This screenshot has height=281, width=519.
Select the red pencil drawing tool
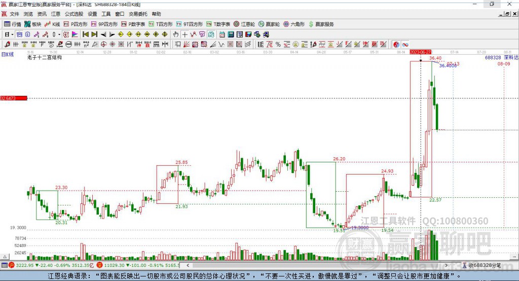(x=7, y=45)
